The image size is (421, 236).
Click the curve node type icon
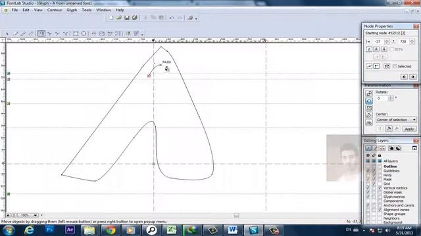[x=369, y=66]
